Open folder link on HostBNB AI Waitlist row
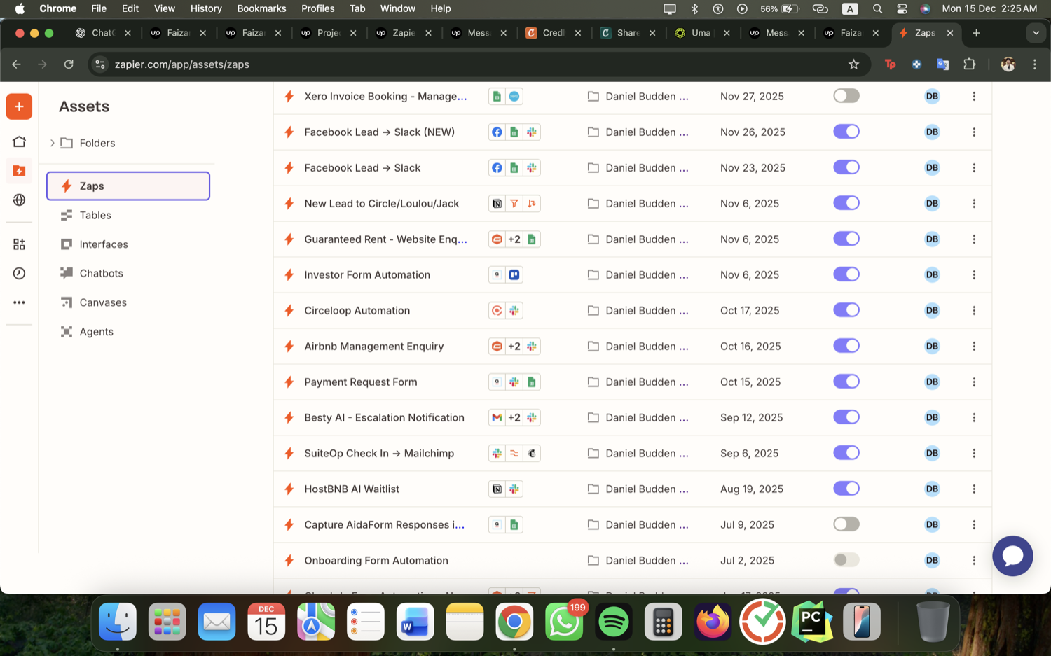The height and width of the screenshot is (656, 1051). pyautogui.click(x=638, y=489)
